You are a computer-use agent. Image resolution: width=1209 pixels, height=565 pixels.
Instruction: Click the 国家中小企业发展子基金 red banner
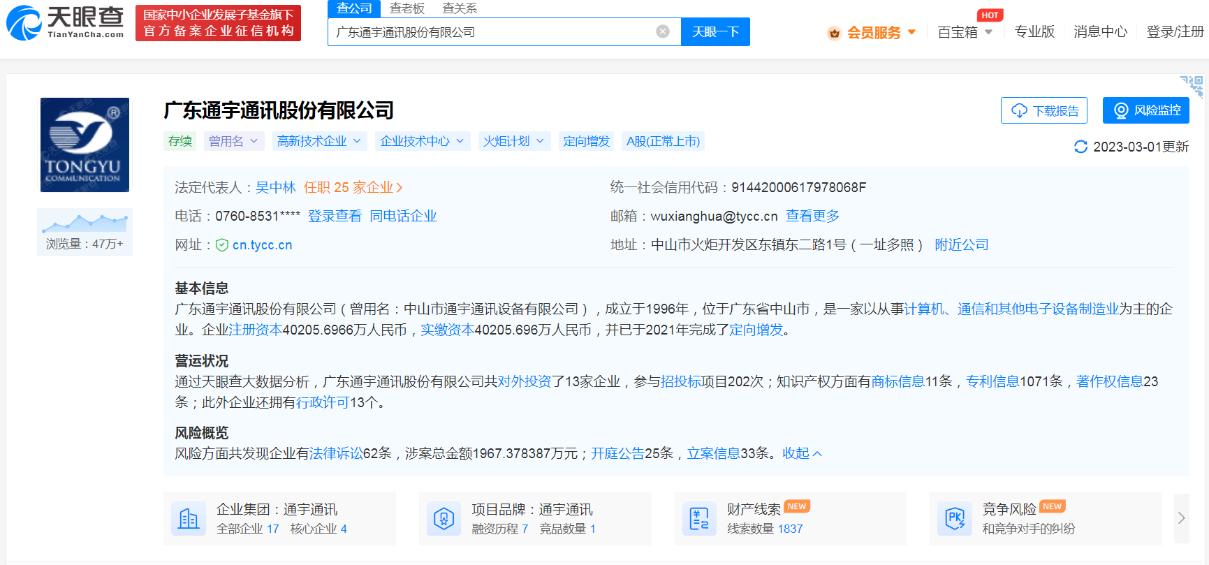[218, 23]
